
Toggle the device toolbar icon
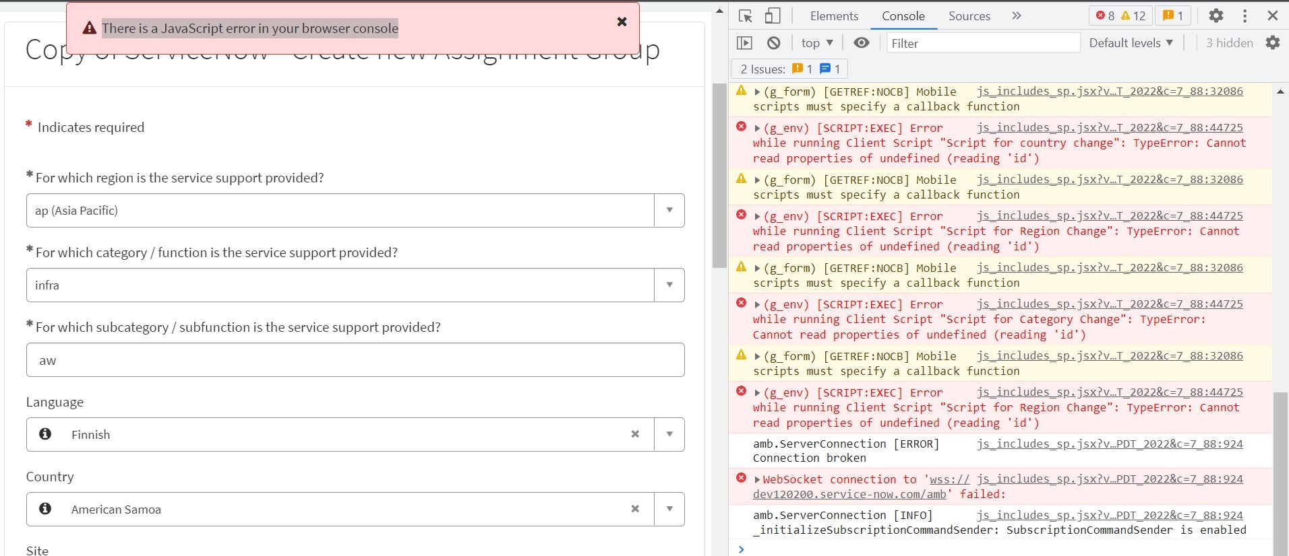[x=773, y=16]
